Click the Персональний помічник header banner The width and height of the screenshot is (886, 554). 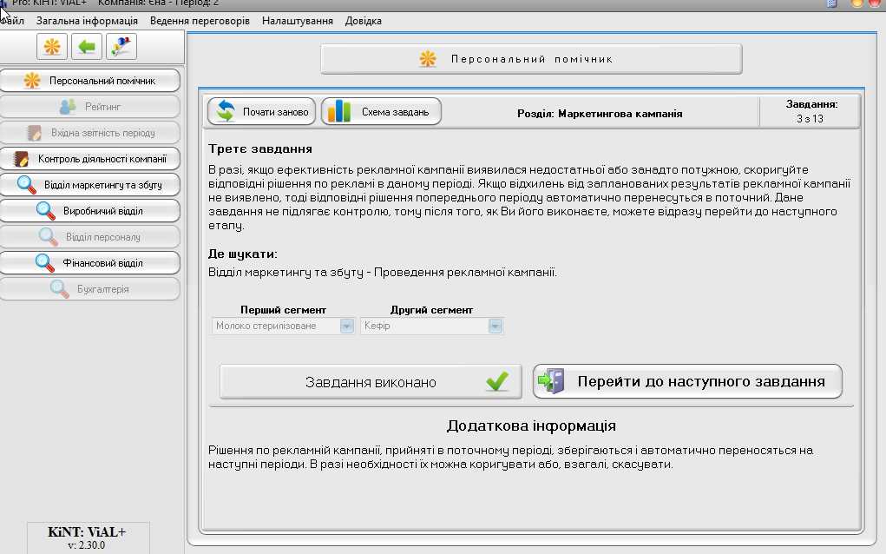531,59
